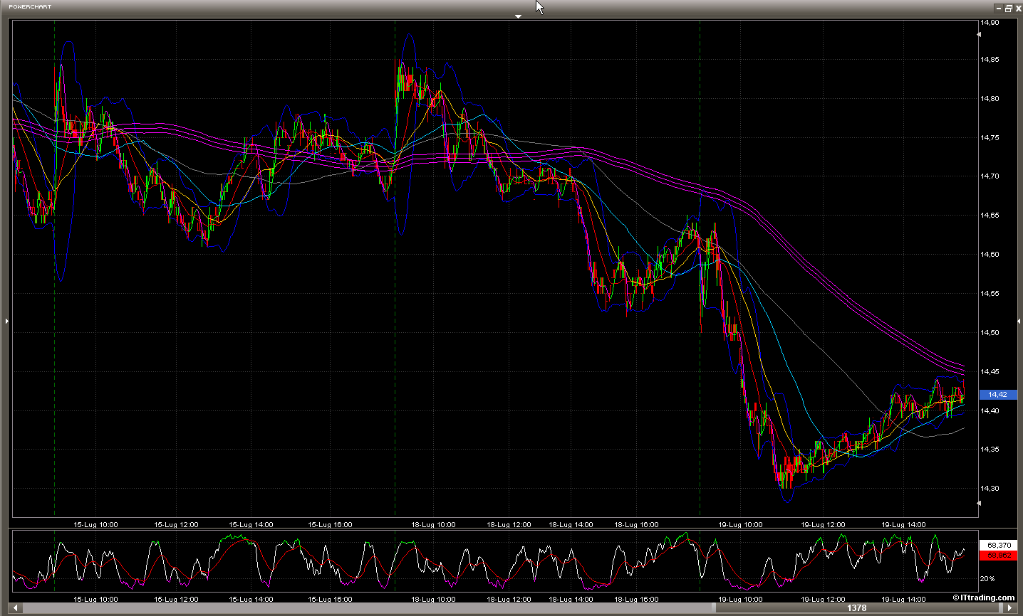
Task: Expand the right side panel arrow
Action: tap(1019, 321)
